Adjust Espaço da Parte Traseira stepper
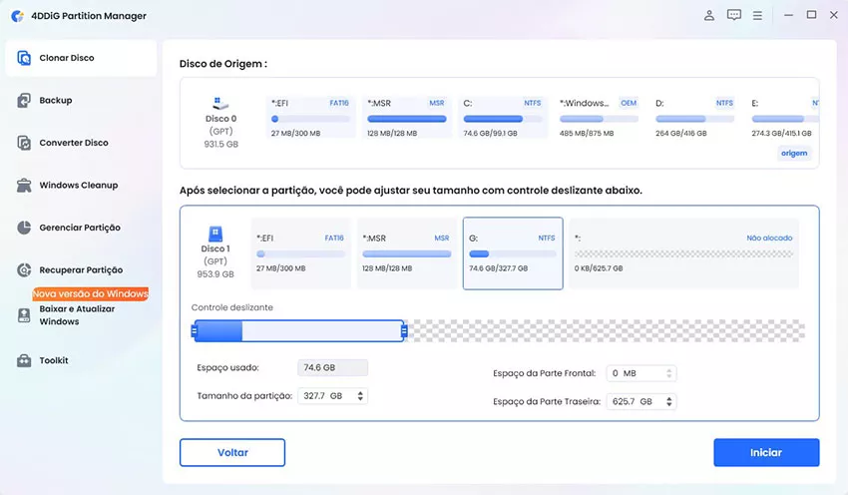848x495 pixels. [669, 401]
